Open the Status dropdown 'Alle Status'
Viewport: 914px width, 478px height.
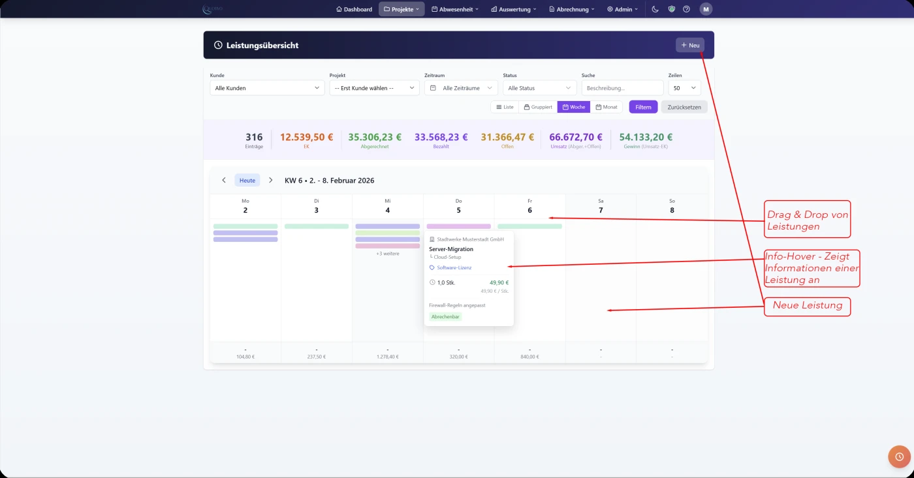pyautogui.click(x=539, y=88)
